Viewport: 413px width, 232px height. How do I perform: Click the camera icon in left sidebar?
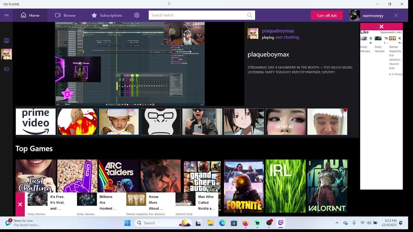click(x=6, y=40)
